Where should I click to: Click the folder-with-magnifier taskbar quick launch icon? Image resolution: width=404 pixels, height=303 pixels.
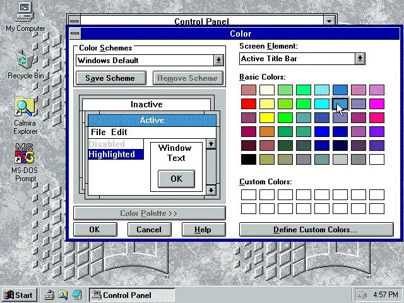(x=63, y=295)
